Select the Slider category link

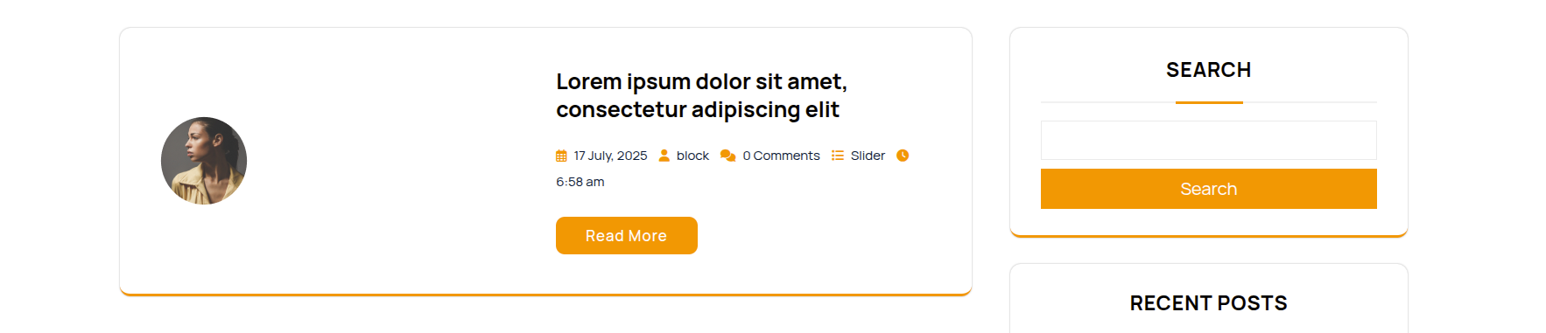click(868, 156)
